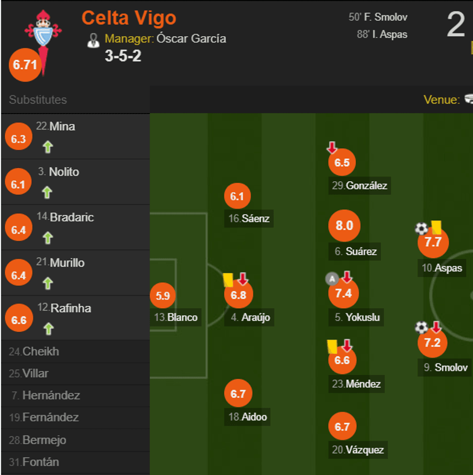Click the red substituted-off arrow above Smolov

436,328
